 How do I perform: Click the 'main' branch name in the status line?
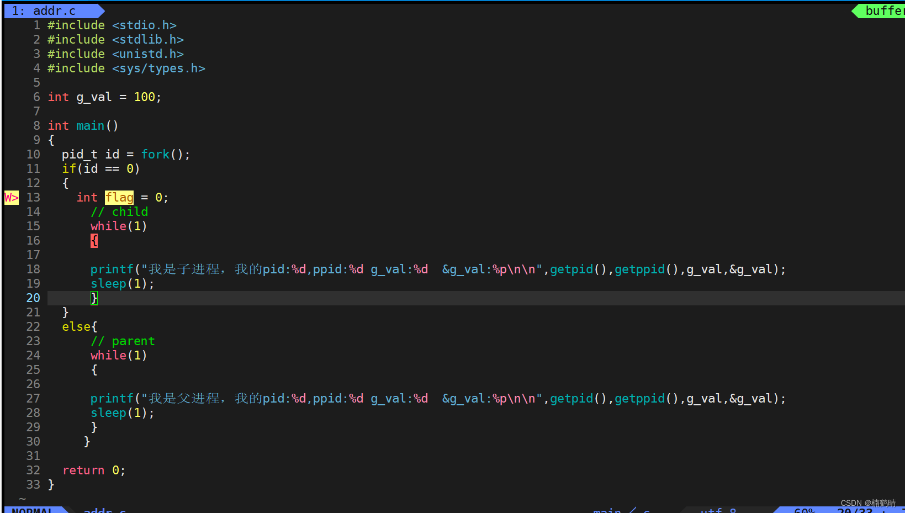click(607, 510)
